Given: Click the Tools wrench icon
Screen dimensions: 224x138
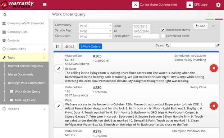Looking at the screenshot, I should 4,58.
